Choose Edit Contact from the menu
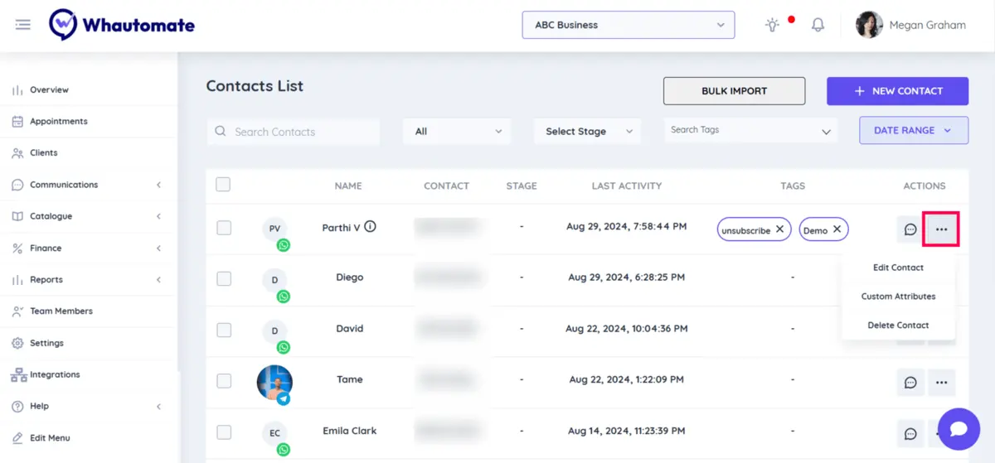This screenshot has height=463, width=995. pyautogui.click(x=898, y=268)
